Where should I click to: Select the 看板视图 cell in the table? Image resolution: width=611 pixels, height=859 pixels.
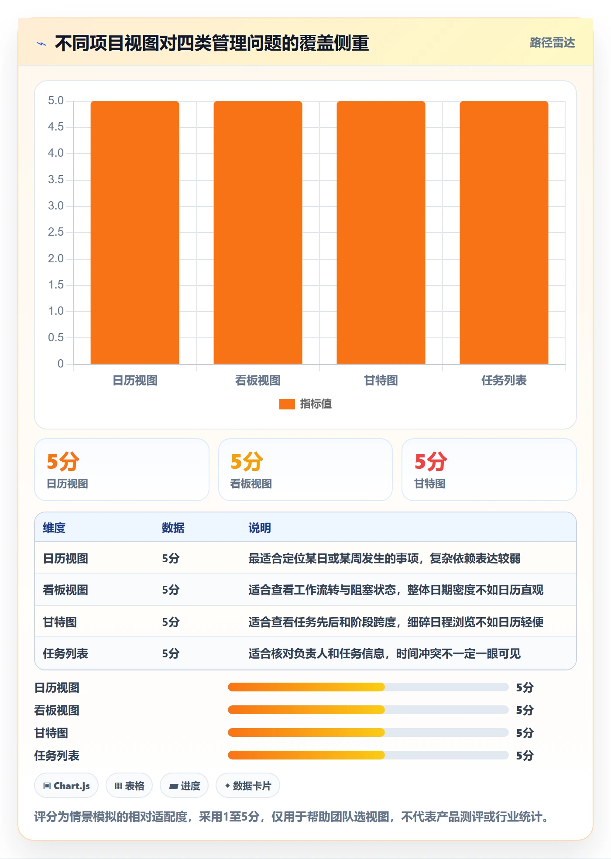pos(65,590)
